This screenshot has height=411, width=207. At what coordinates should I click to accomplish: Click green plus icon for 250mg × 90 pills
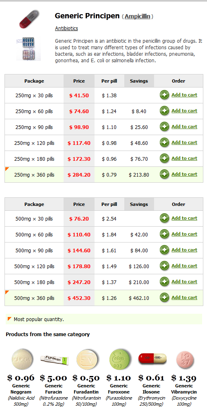[x=165, y=127]
